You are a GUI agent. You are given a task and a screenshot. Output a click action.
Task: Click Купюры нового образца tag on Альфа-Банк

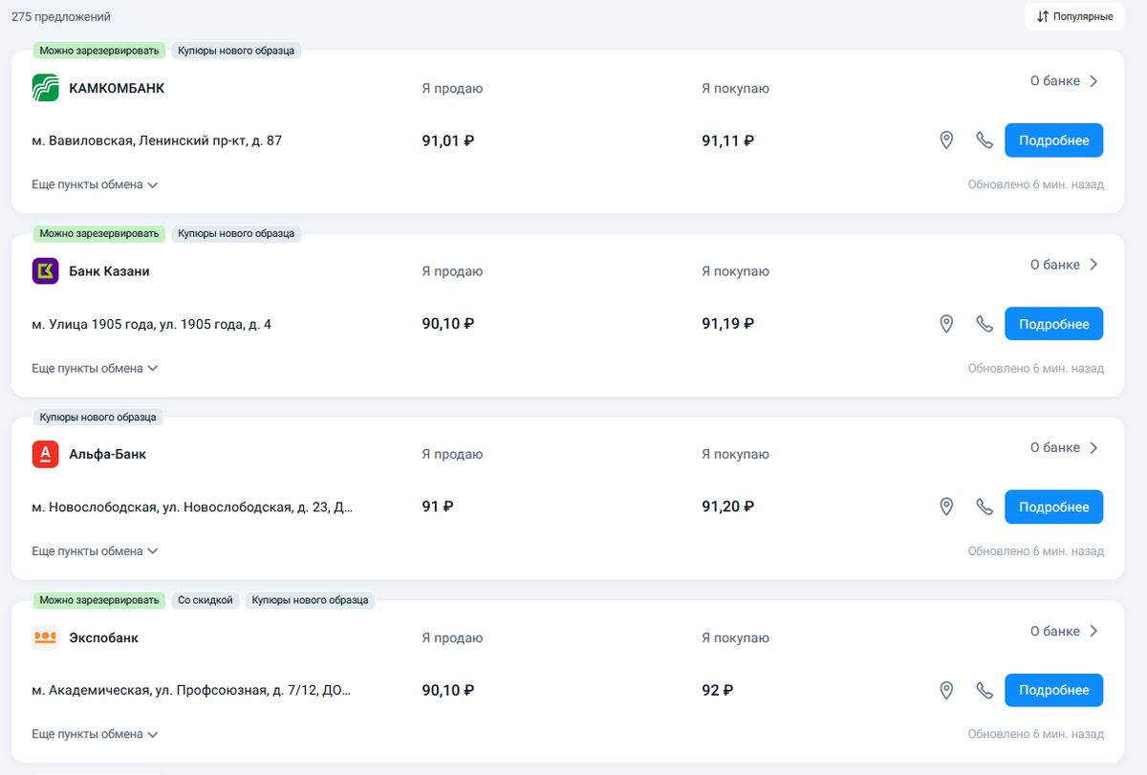[x=98, y=417]
